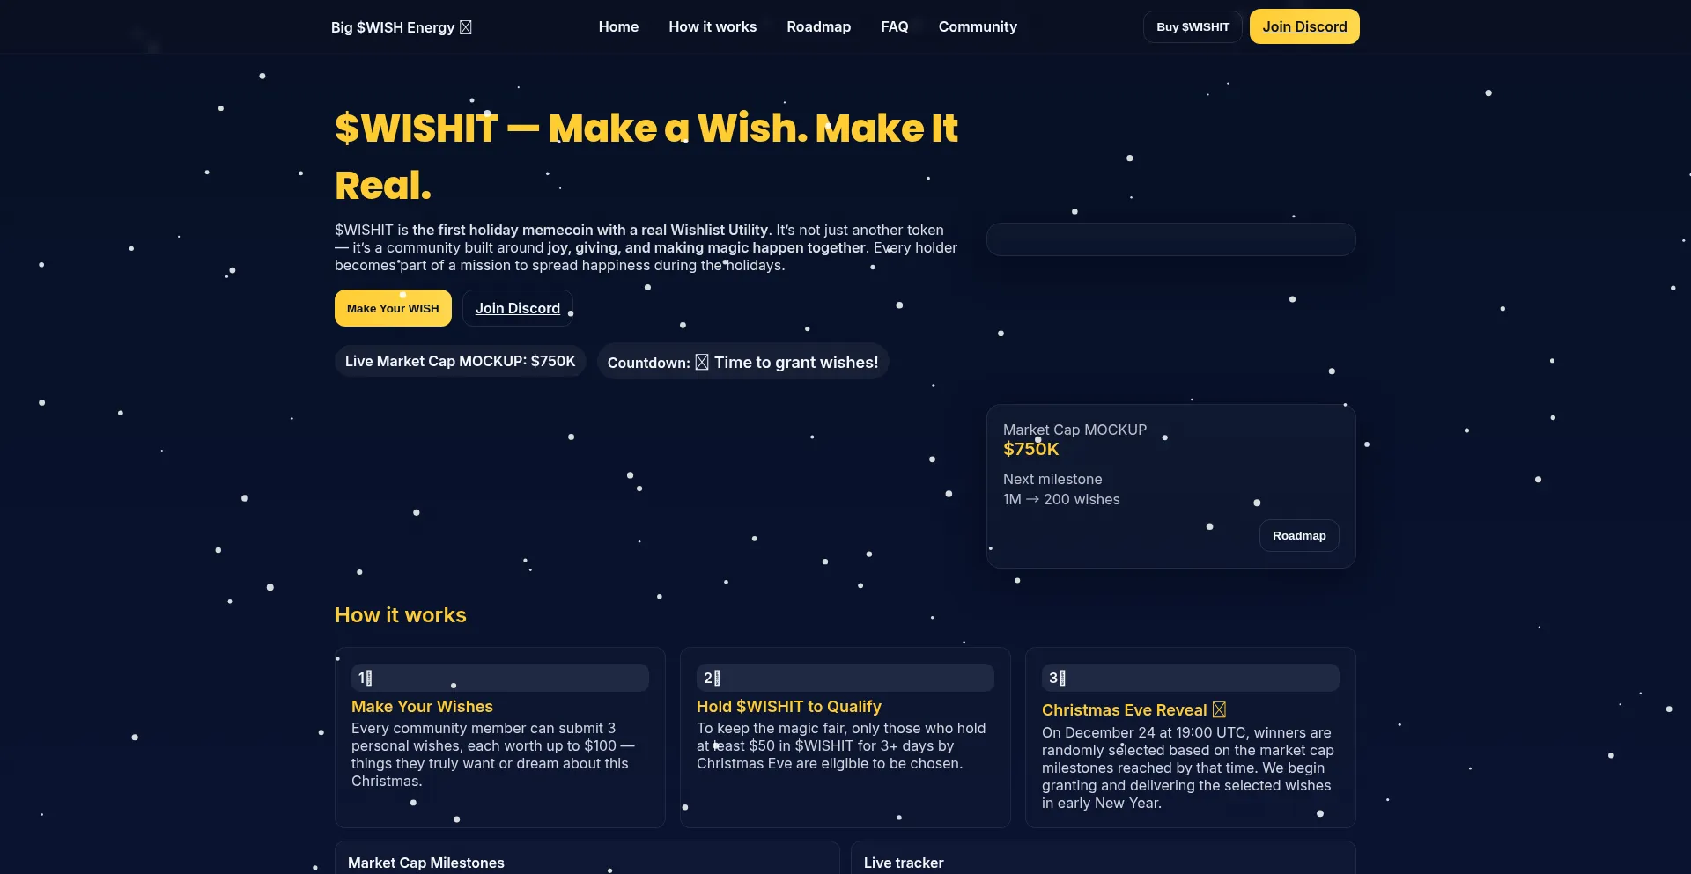Click the main $WISHIT hero headline
This screenshot has width=1691, height=874.
(x=646, y=157)
